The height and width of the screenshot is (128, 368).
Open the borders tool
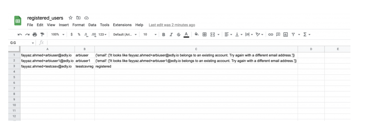click(204, 35)
